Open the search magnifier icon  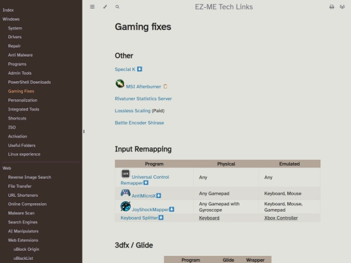117,7
